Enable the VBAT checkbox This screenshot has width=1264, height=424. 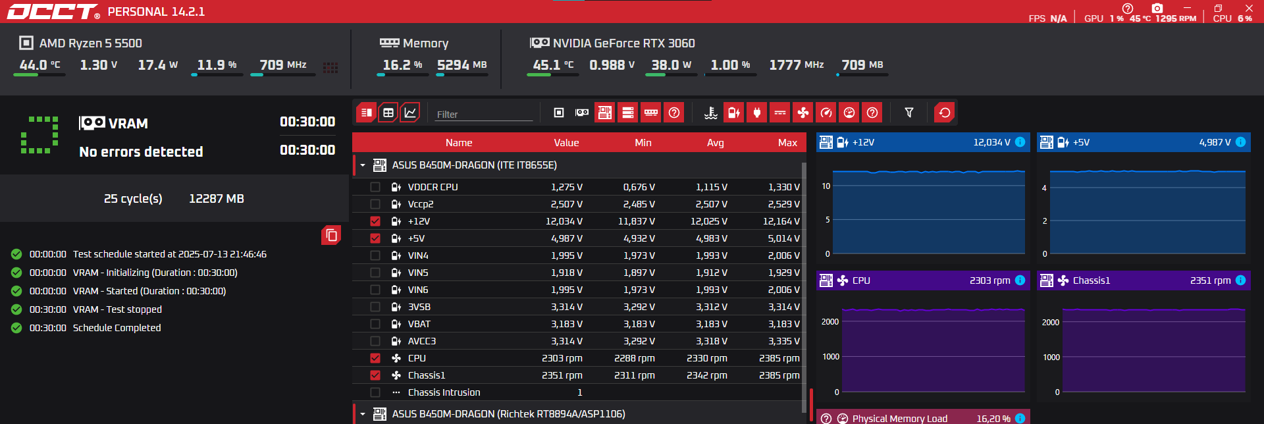point(375,324)
